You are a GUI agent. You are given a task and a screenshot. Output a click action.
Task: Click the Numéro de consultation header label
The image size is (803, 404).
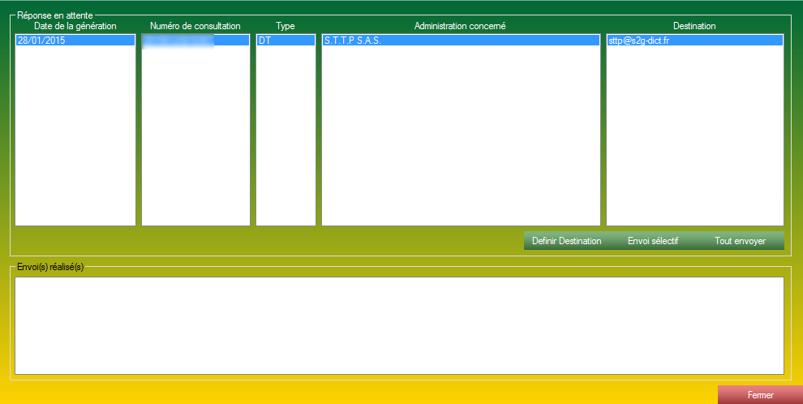(x=195, y=26)
